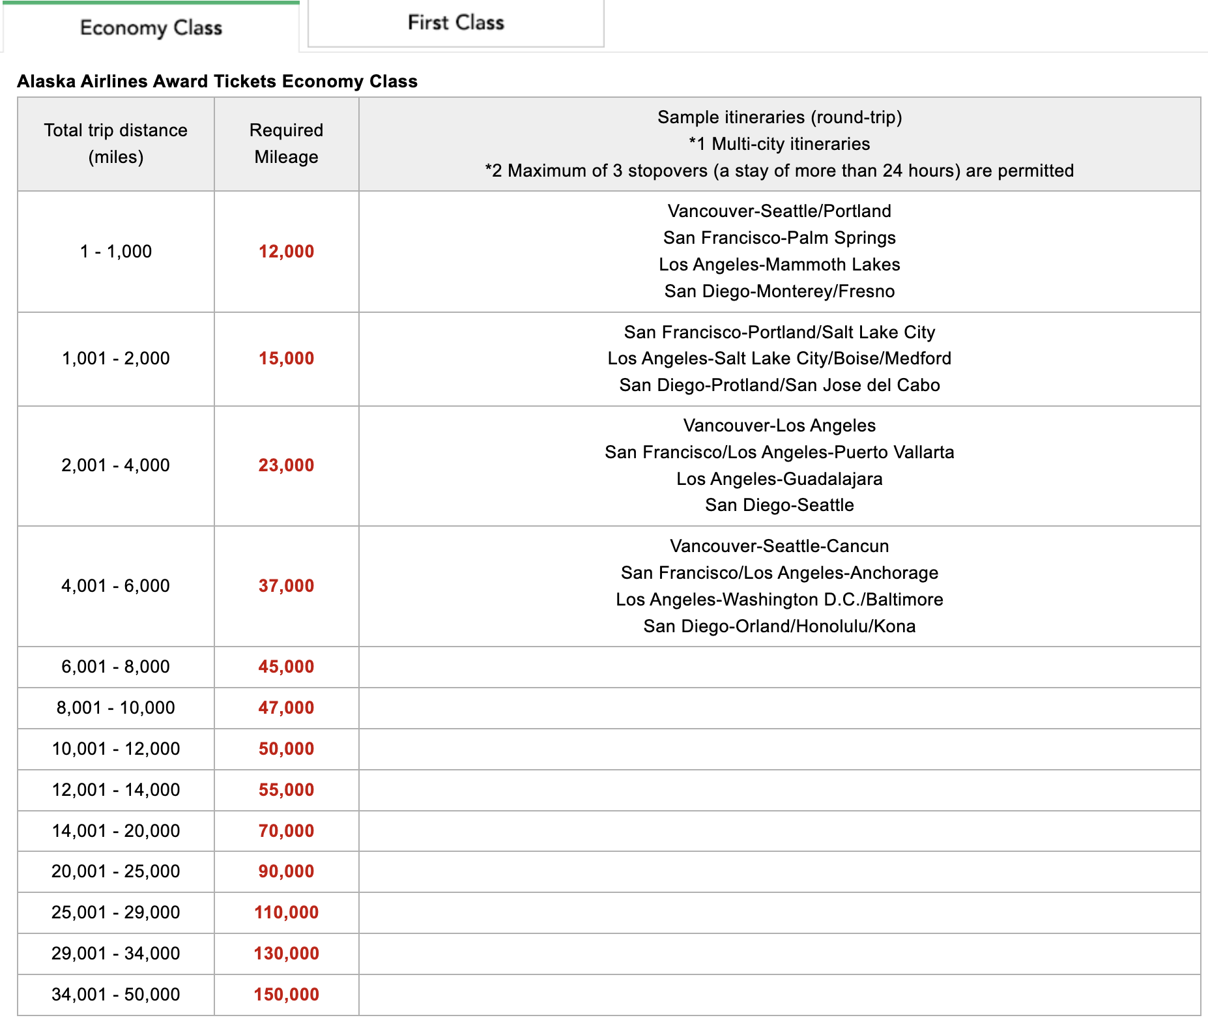1208x1022 pixels.
Task: Select the table title 'Alaska Airlines Award Tickets Economy Class'
Action: (x=217, y=81)
